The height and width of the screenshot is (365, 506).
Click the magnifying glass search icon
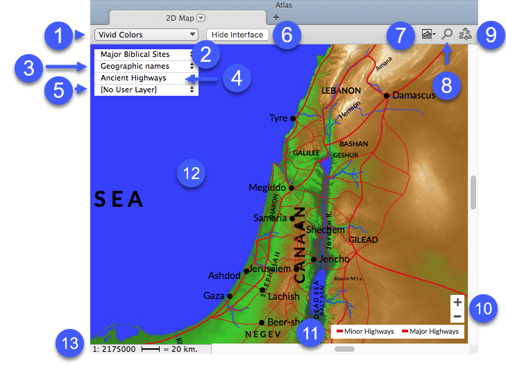(x=447, y=33)
